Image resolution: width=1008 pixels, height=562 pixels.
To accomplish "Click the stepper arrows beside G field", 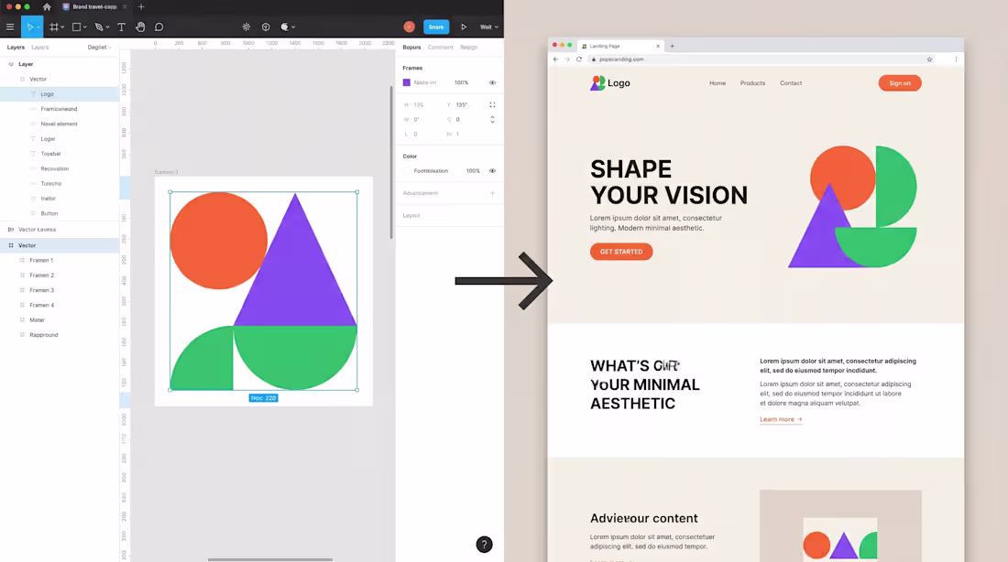I will (x=492, y=120).
